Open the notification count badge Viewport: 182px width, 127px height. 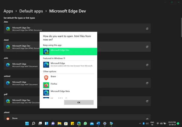[x=178, y=123]
